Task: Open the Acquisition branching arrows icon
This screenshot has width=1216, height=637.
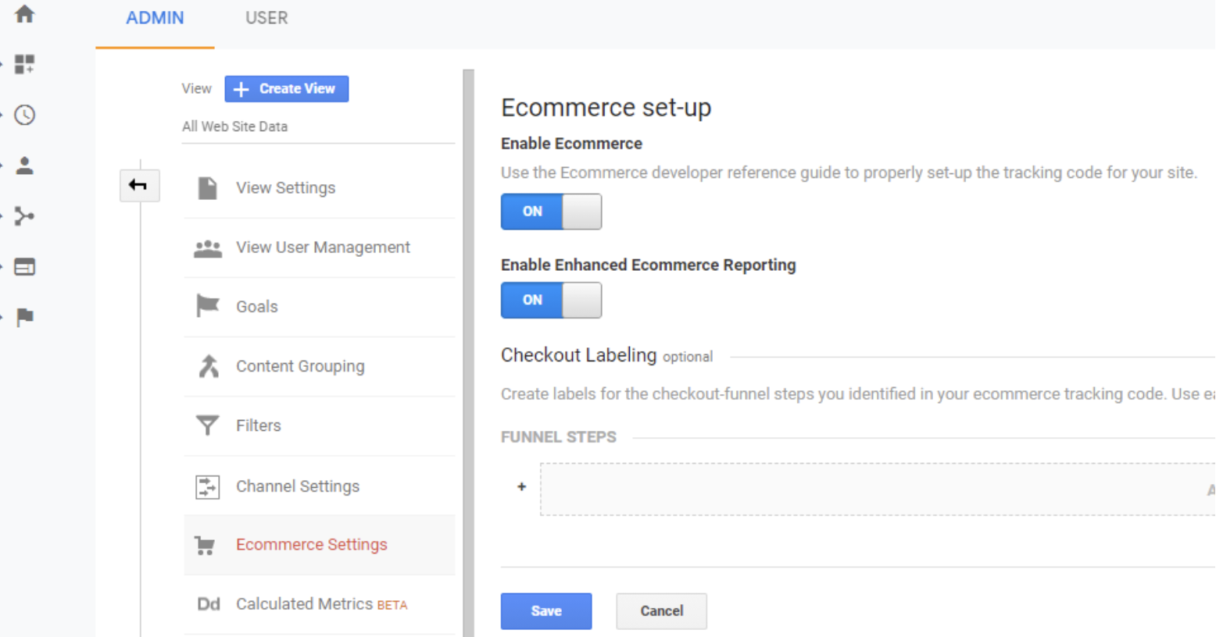Action: (x=24, y=216)
